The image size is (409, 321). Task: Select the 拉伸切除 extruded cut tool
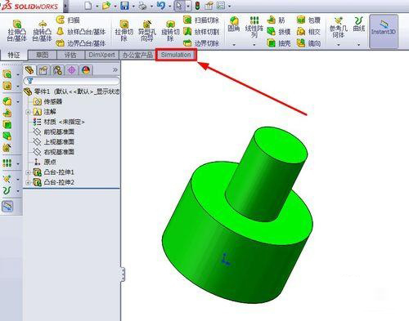coord(124,30)
